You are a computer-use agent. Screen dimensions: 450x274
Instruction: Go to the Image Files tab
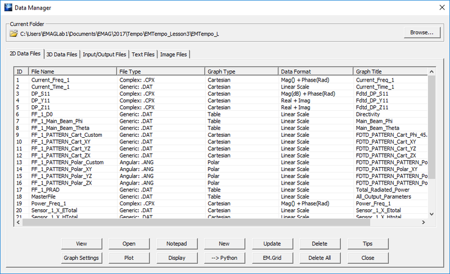(x=174, y=54)
